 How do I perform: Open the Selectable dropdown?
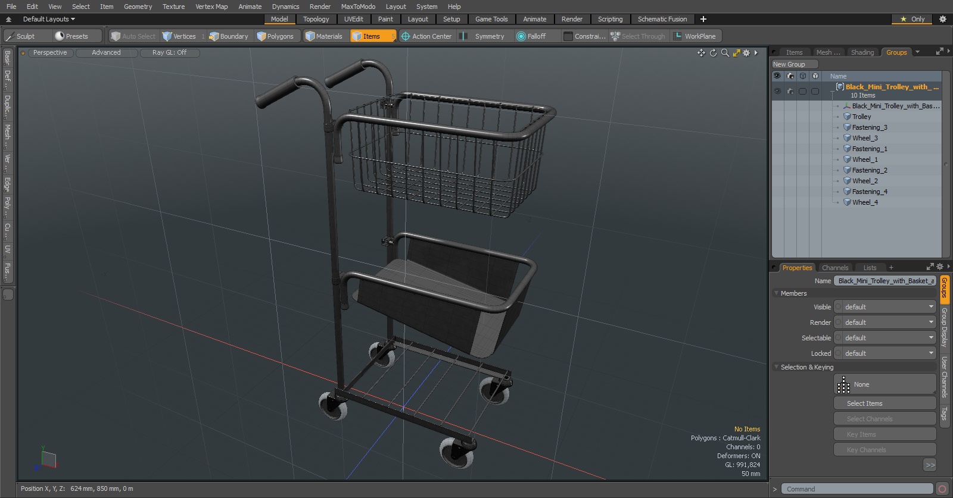[x=885, y=338]
